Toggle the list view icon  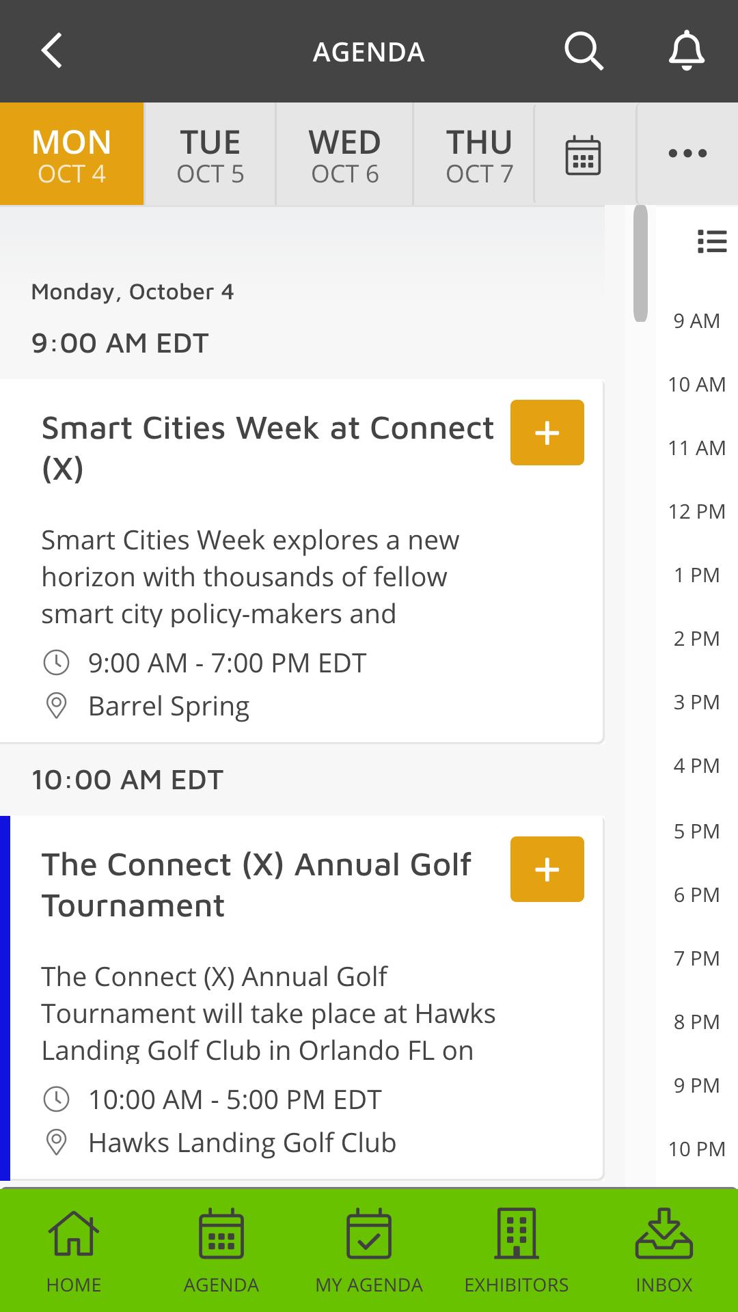click(712, 241)
